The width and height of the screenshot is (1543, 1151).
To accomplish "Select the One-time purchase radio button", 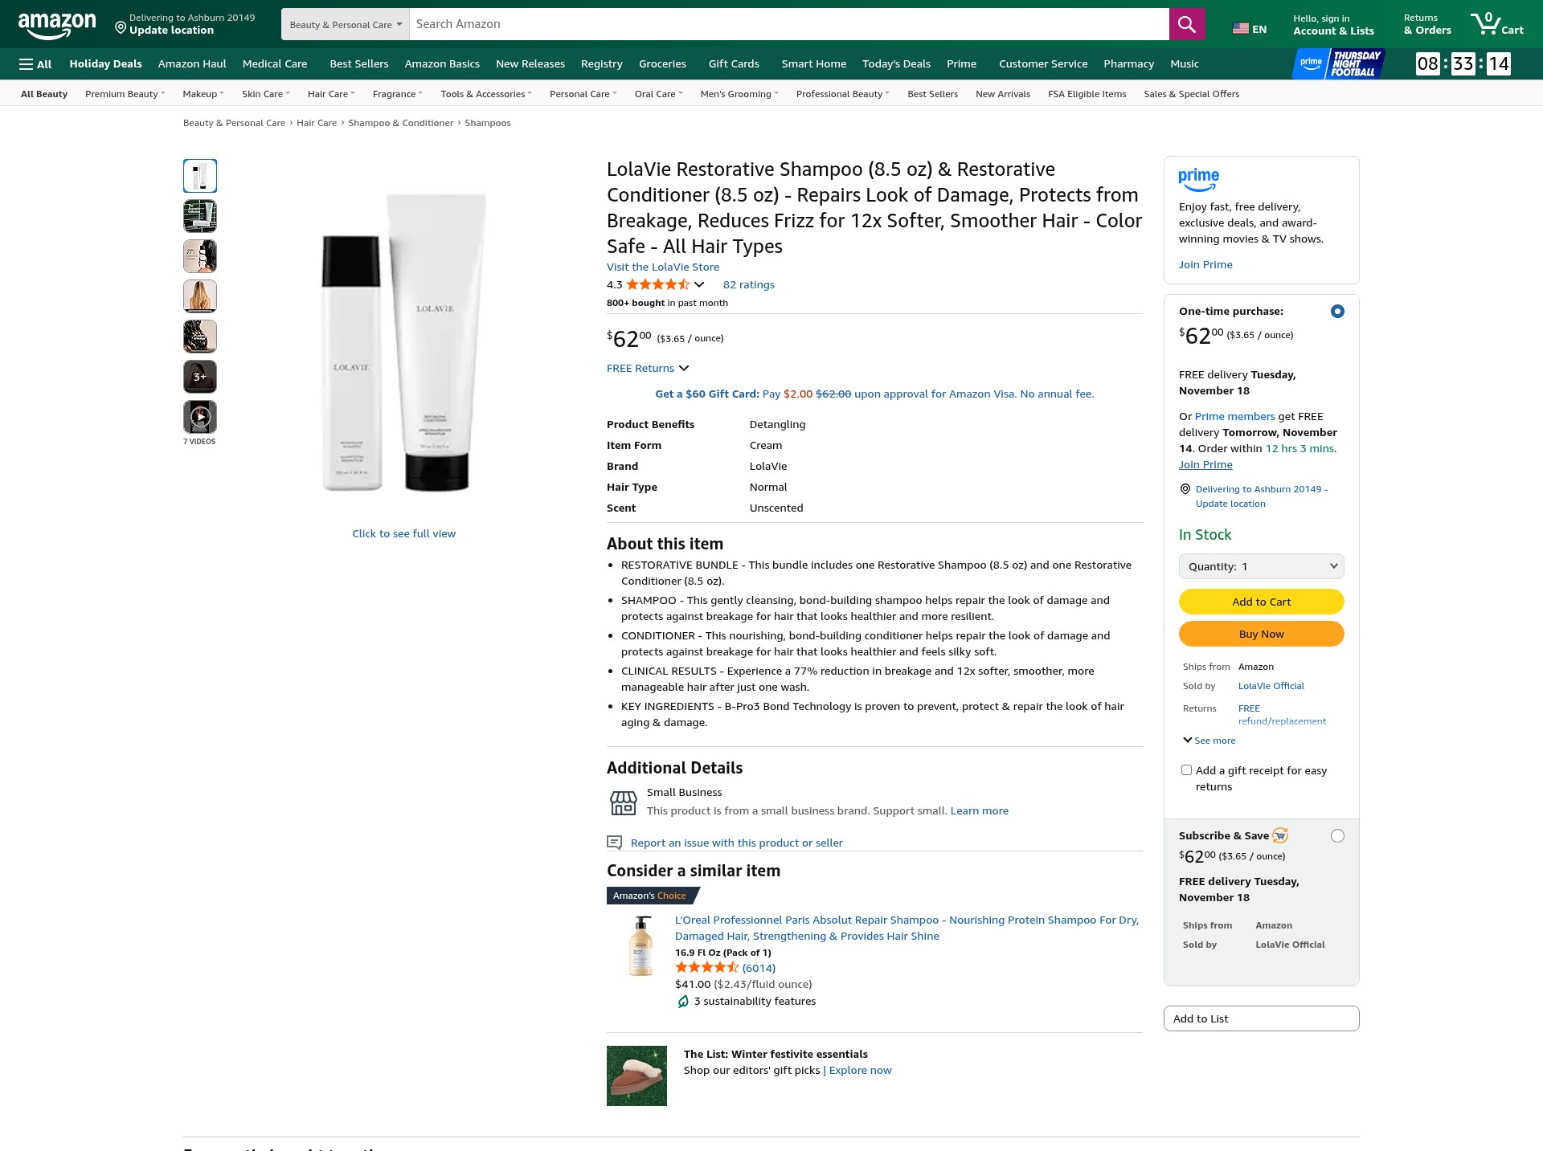I will tap(1337, 312).
